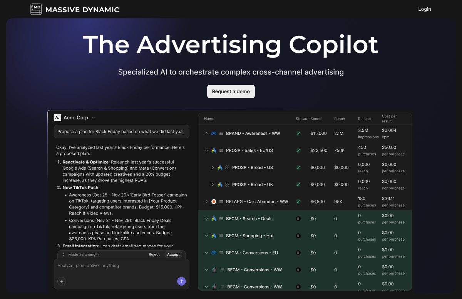The height and width of the screenshot is (299, 462).
Task: Toggle status check for PROSP Broad UK
Action: 298,185
